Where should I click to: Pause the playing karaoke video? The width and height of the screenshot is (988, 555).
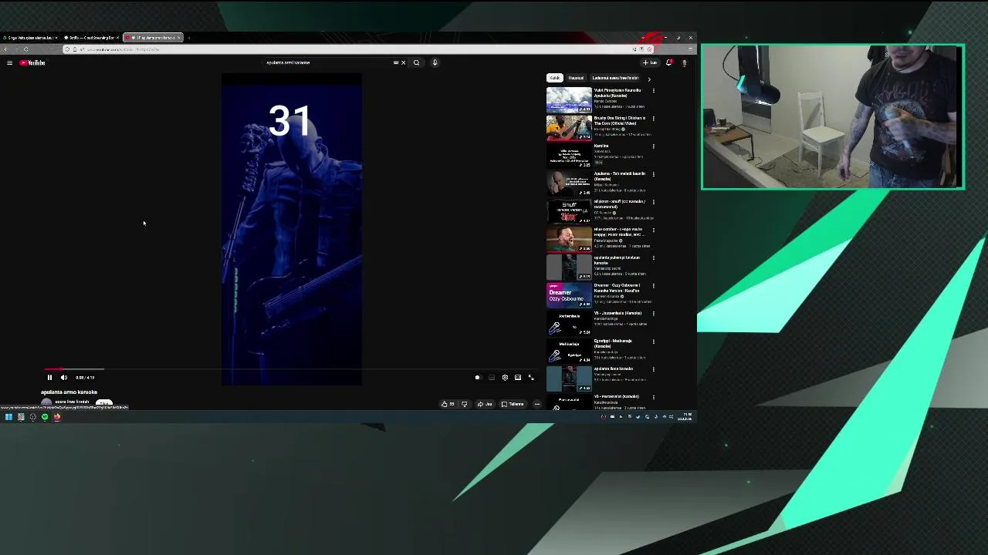[x=49, y=378]
